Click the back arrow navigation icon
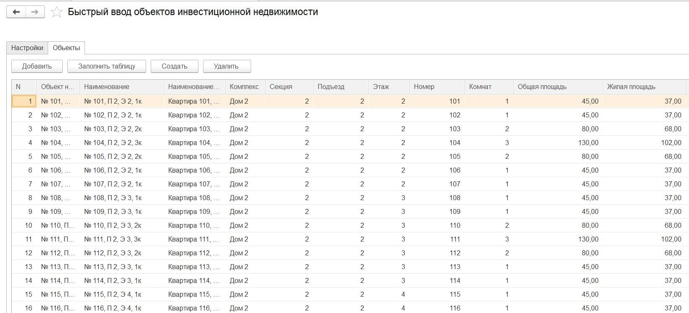 pos(16,12)
